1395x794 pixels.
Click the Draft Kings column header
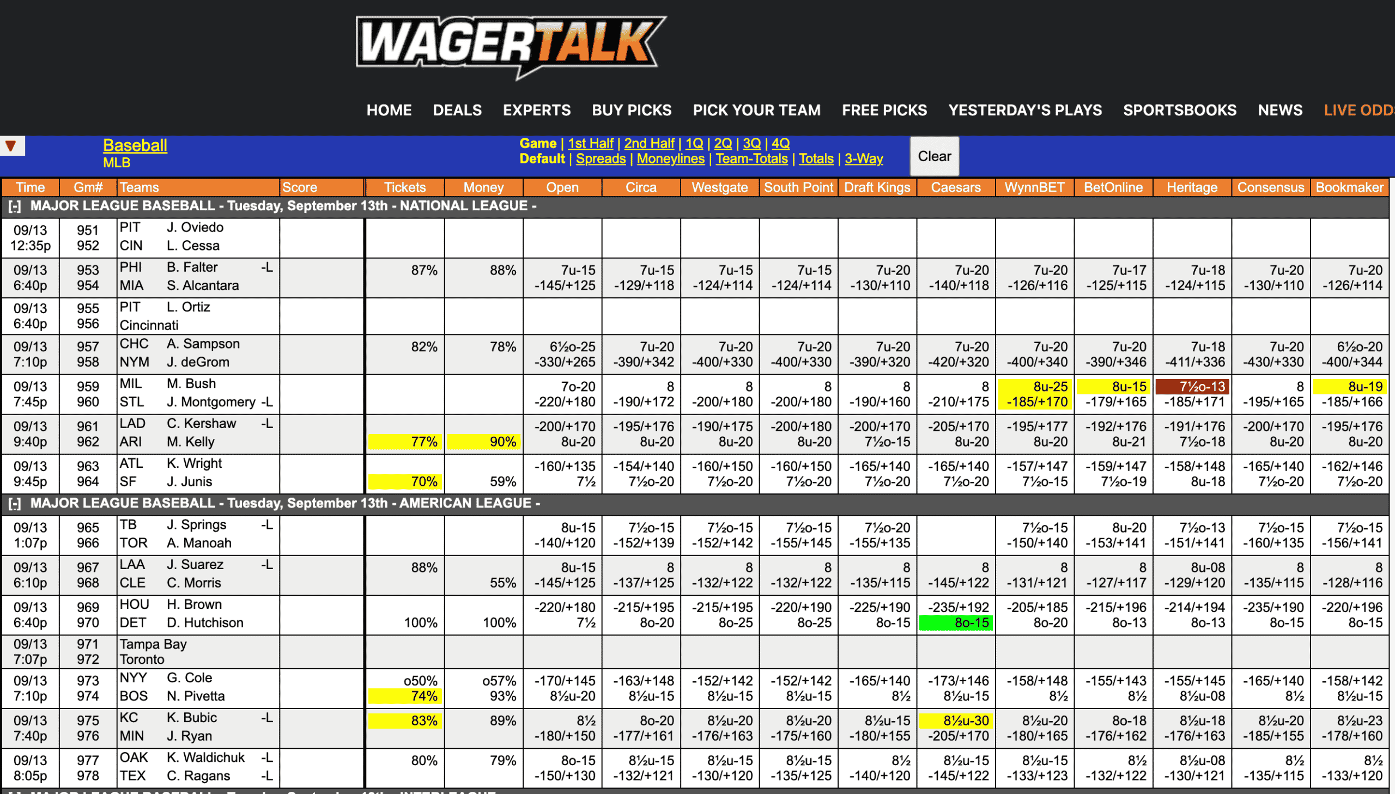[877, 187]
